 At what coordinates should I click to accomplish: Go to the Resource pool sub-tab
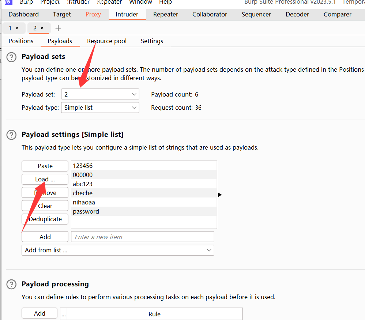(x=107, y=41)
